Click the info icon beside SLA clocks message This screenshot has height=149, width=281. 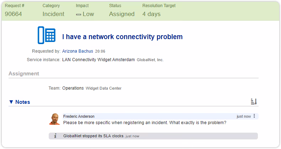coord(55,136)
